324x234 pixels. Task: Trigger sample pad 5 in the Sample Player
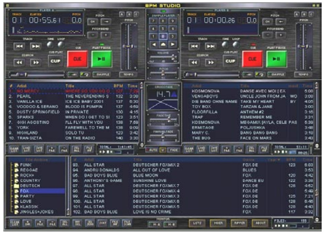coord(163,29)
